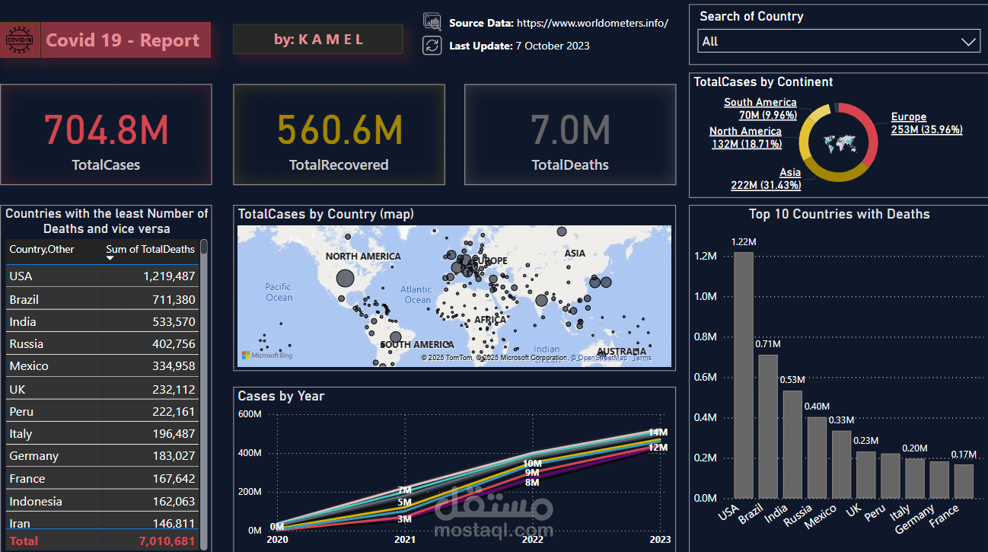
Task: Select the large USA bubble on the map
Action: point(344,278)
